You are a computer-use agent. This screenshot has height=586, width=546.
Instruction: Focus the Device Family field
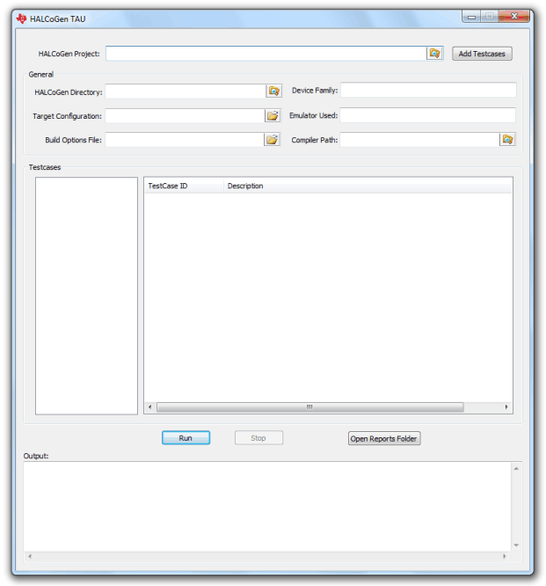(428, 90)
